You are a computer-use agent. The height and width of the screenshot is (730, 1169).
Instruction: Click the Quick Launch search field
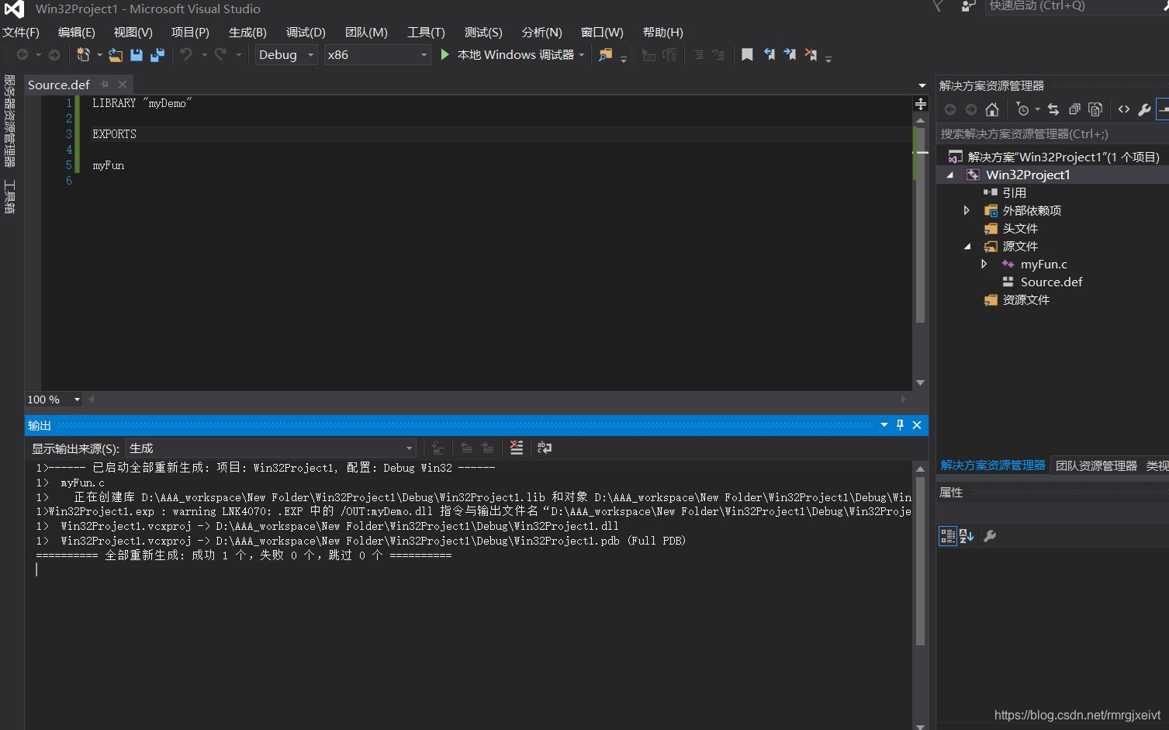click(1077, 6)
